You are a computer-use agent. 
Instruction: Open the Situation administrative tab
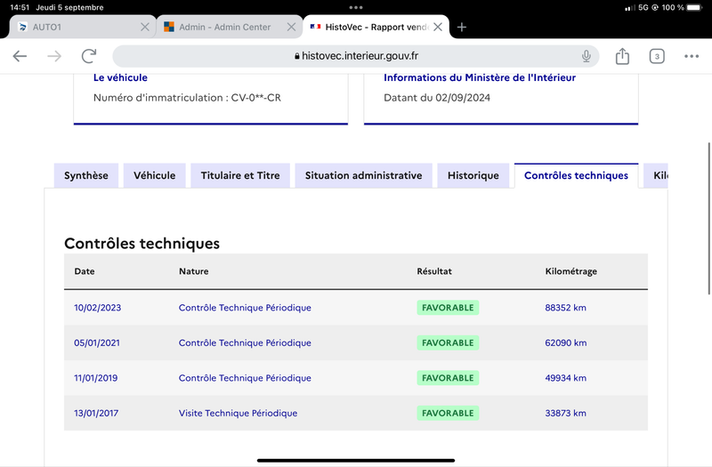pyautogui.click(x=364, y=175)
